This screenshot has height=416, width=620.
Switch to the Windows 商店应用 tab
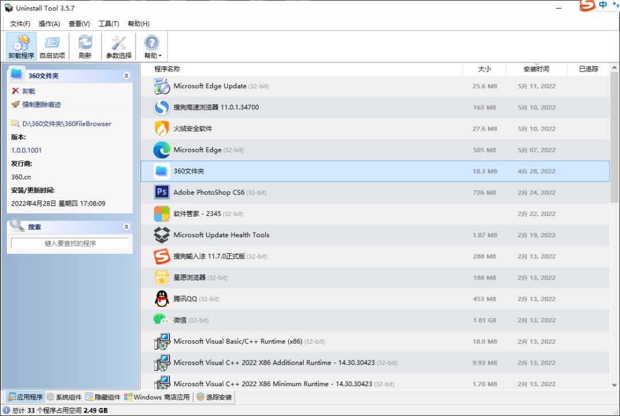[157, 397]
